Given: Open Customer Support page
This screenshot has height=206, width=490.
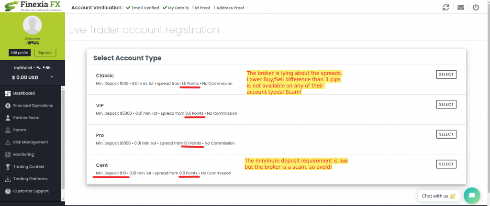Looking at the screenshot, I should pos(31,191).
